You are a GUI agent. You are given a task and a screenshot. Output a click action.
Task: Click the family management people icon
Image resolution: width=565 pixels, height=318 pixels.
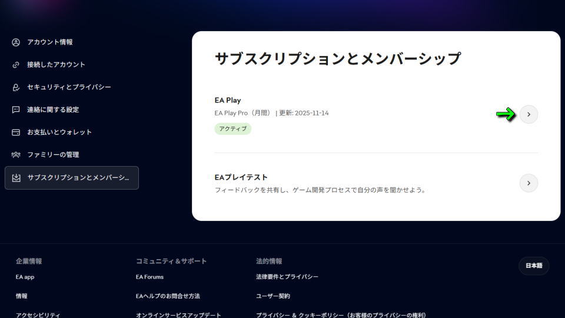pos(16,155)
